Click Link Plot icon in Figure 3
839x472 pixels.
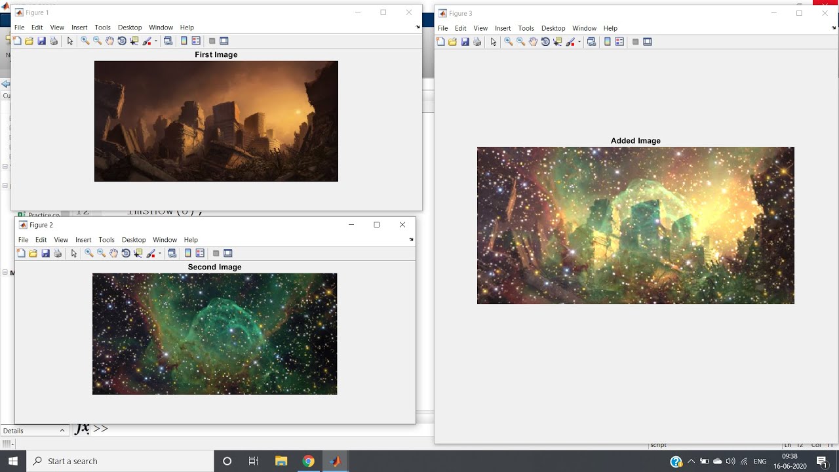click(x=592, y=41)
